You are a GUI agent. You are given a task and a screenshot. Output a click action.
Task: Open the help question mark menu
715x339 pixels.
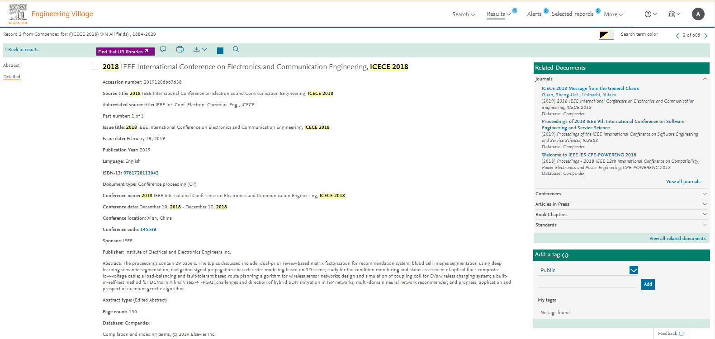tap(650, 14)
